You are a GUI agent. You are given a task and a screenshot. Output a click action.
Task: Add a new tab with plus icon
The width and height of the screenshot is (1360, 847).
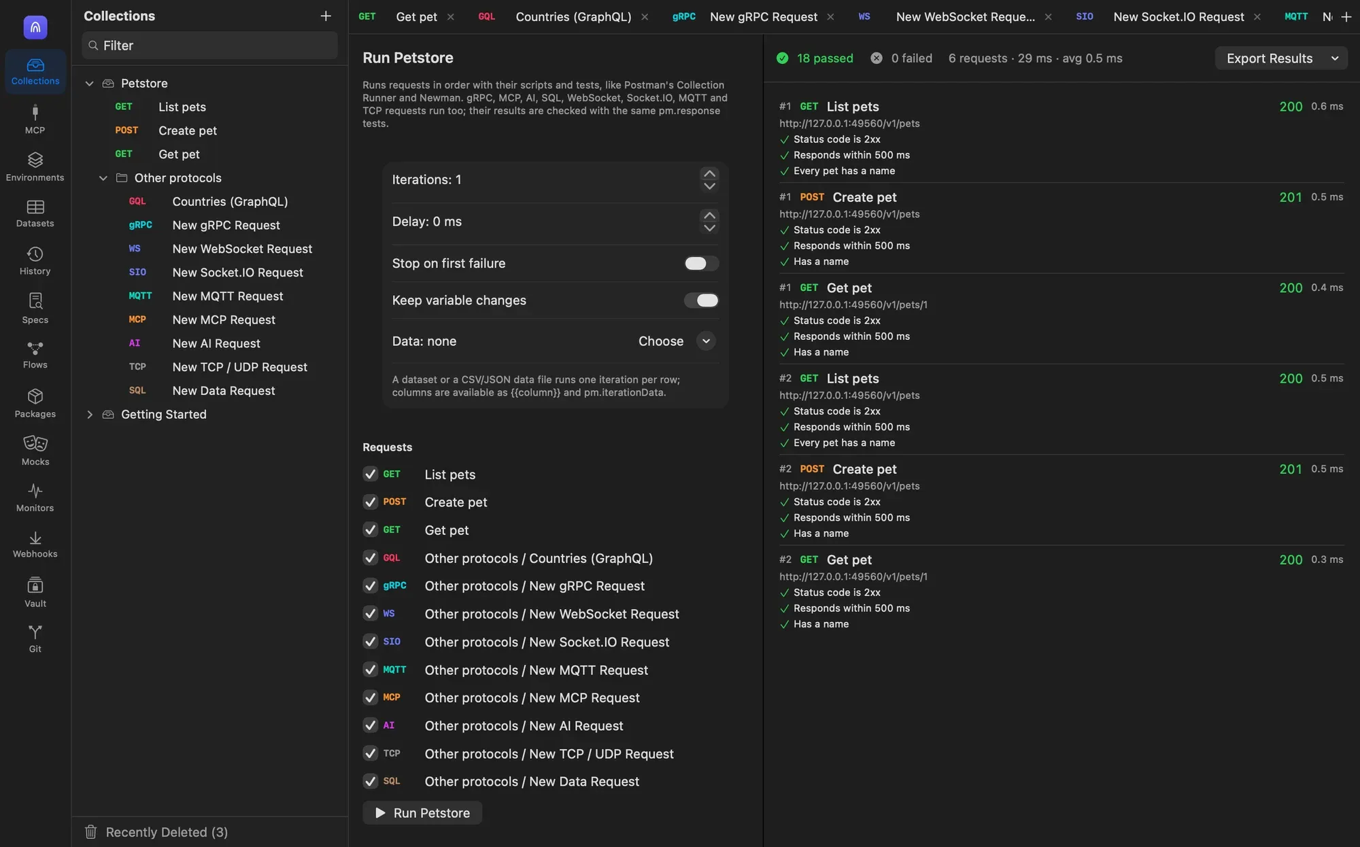1346,16
